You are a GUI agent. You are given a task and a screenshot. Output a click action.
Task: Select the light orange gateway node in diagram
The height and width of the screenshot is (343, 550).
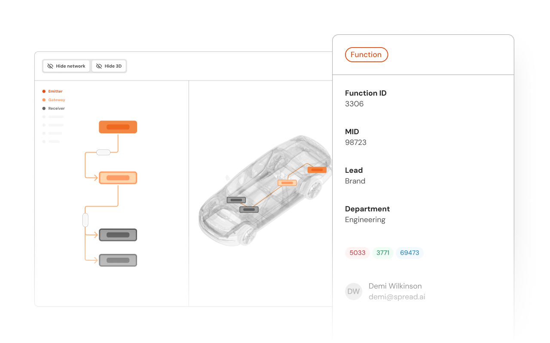pos(118,178)
